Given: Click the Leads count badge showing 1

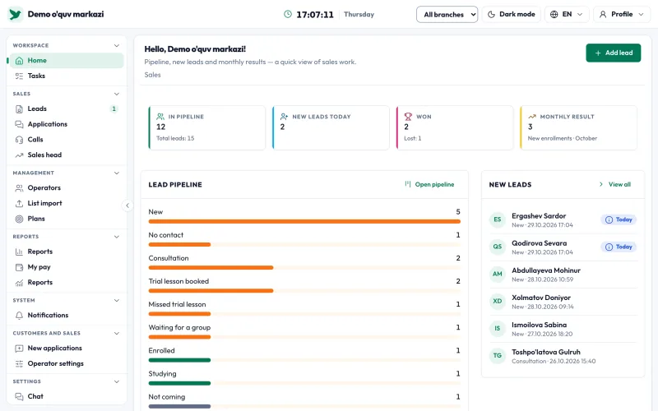Looking at the screenshot, I should [114, 109].
